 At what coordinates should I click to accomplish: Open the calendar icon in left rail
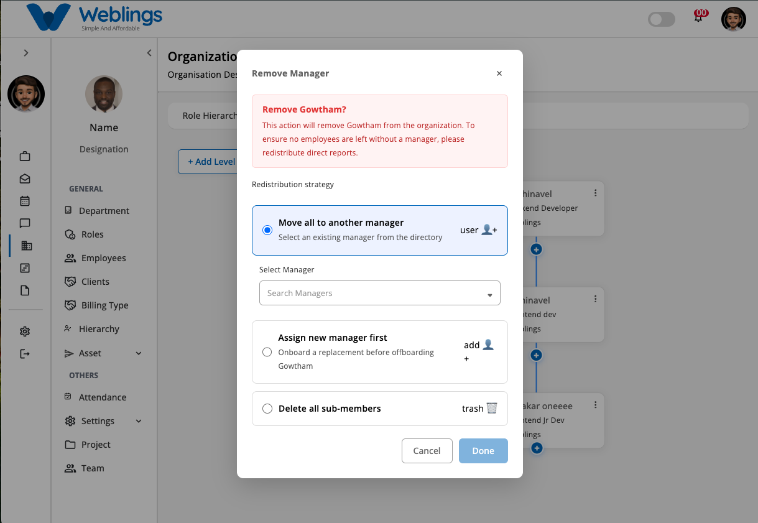[25, 201]
